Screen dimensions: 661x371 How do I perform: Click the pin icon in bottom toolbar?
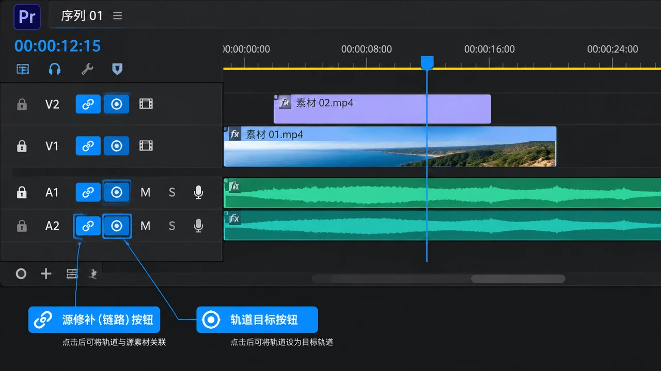click(x=93, y=274)
